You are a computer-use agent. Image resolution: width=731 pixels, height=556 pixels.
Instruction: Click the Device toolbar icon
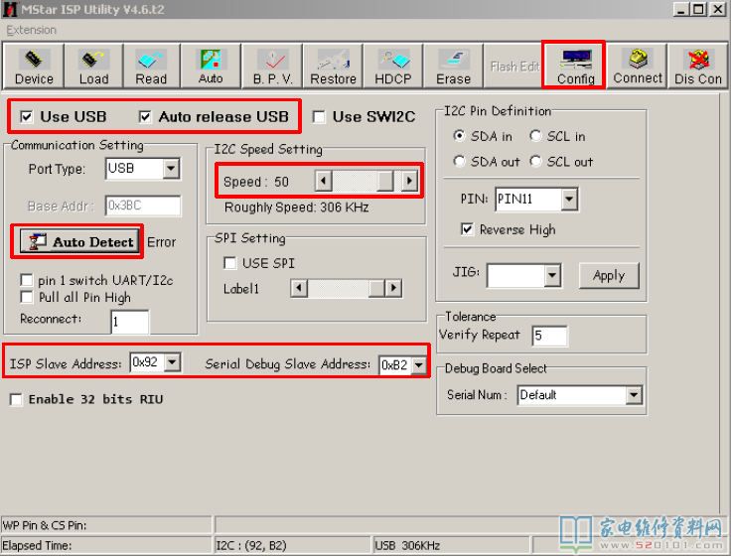(x=34, y=67)
